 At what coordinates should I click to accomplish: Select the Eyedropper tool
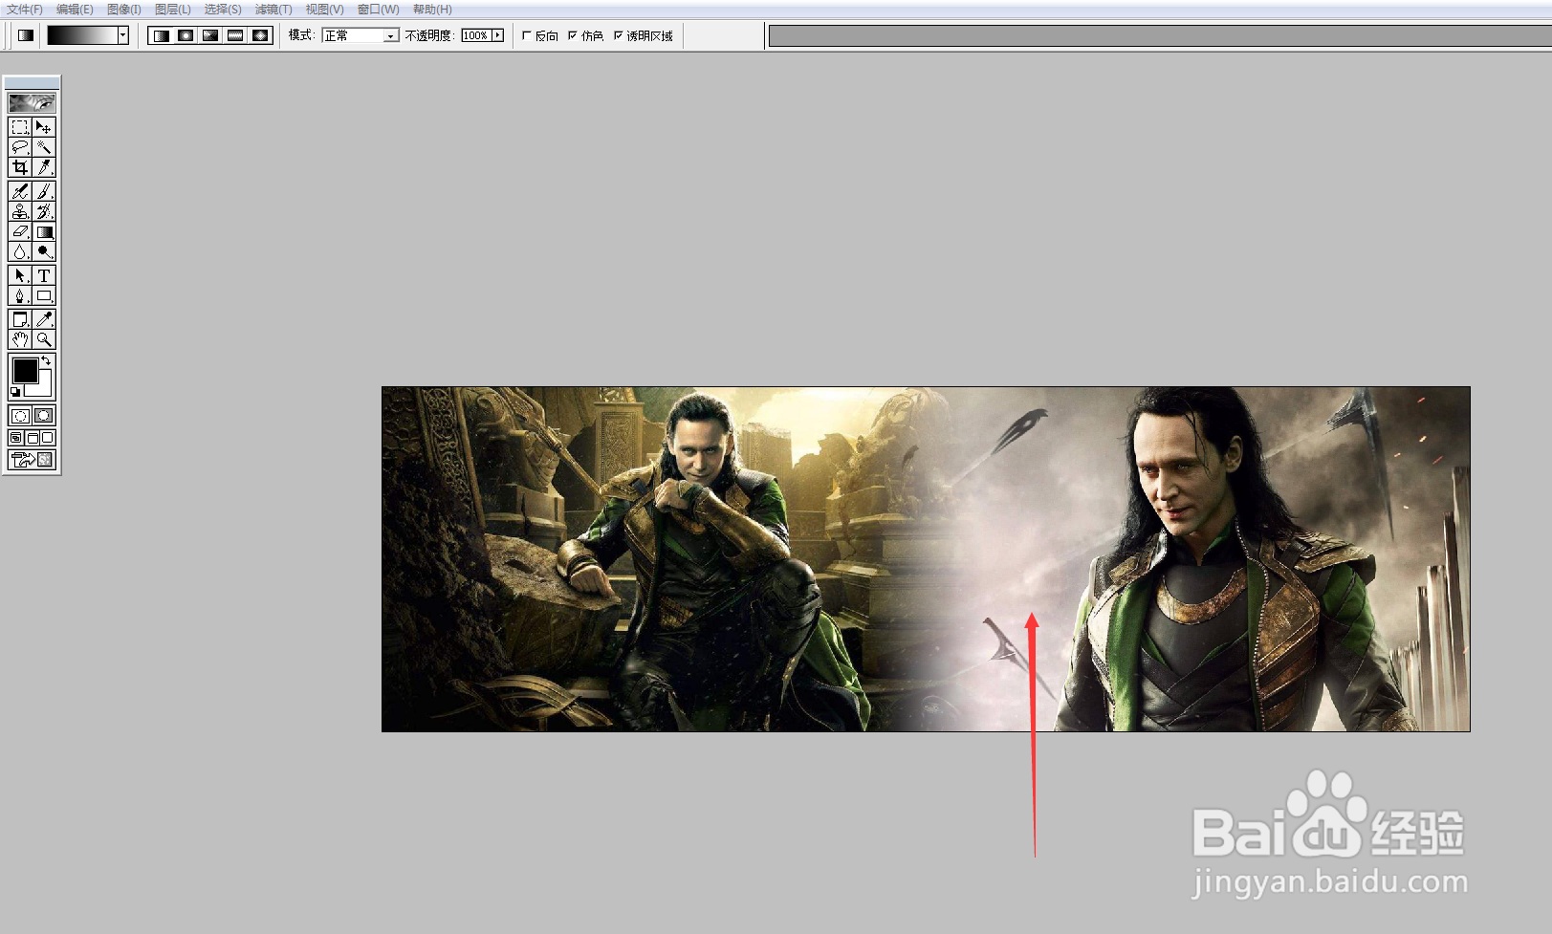click(44, 319)
